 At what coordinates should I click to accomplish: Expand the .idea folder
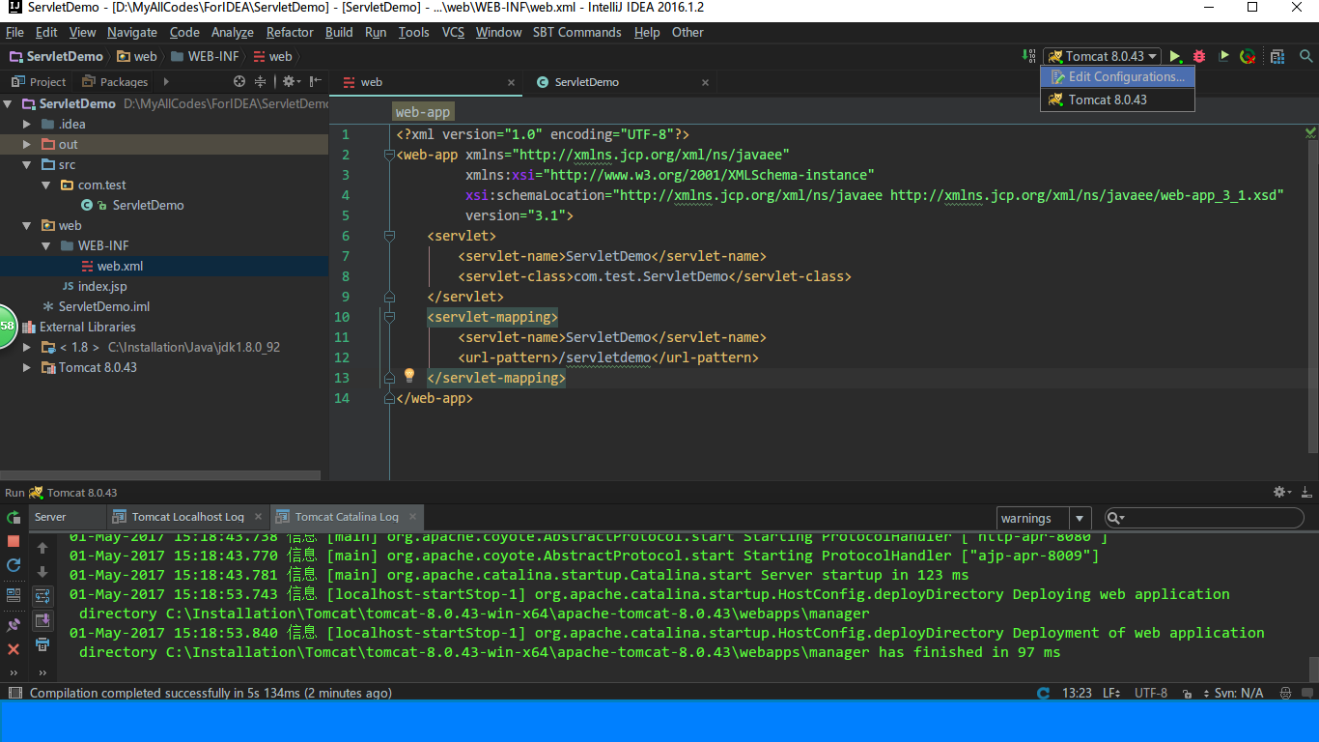[x=28, y=124]
